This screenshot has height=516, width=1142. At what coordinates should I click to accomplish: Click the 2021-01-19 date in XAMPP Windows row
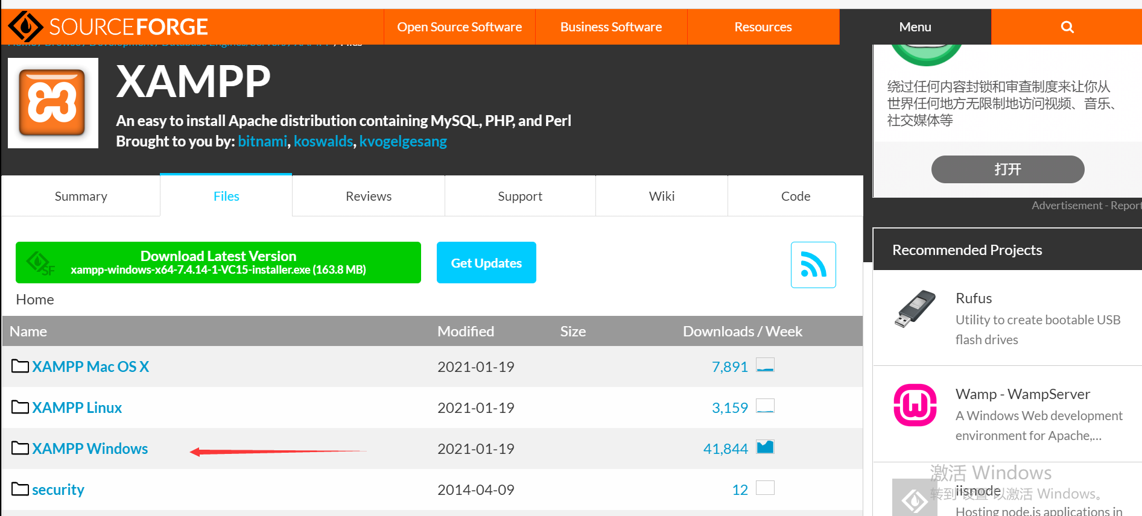coord(475,448)
